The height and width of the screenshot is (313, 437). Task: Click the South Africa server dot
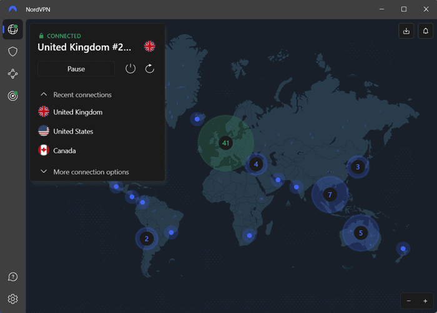click(x=250, y=236)
